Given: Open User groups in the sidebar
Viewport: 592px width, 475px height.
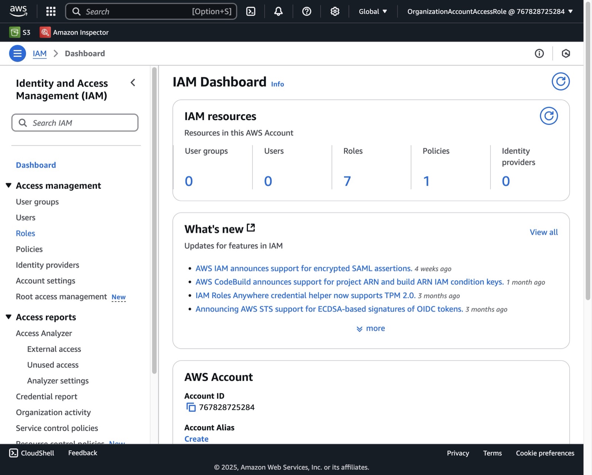Looking at the screenshot, I should point(37,202).
